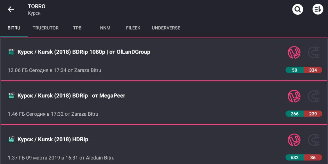Download torrent file for MegaPeer BDRip

[x=294, y=96]
